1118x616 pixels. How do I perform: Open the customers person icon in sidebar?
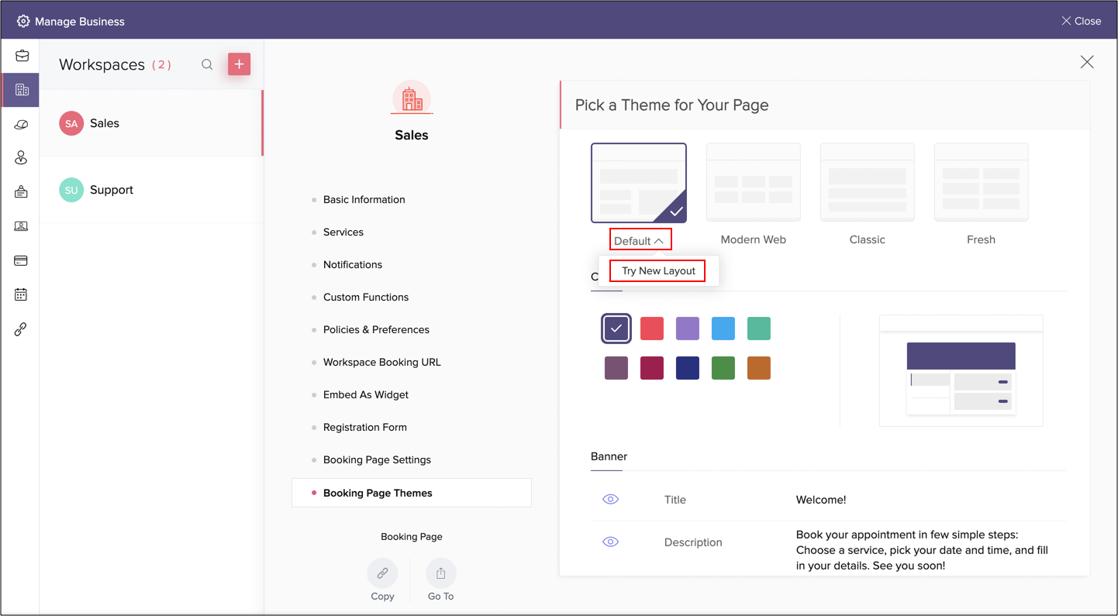(21, 157)
